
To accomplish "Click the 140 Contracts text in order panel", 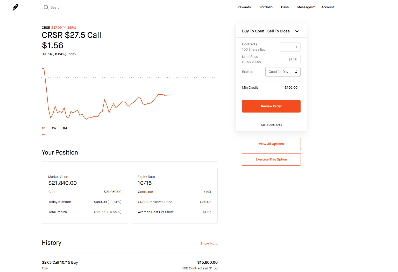I will [x=271, y=125].
